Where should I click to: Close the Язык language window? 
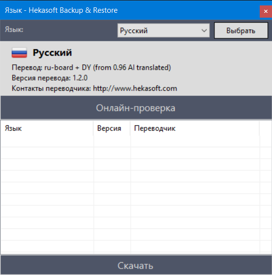pyautogui.click(x=266, y=11)
